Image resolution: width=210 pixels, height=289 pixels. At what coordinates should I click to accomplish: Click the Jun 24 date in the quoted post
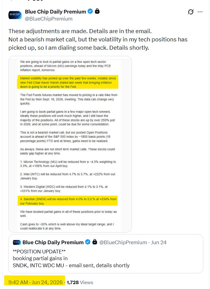click(x=159, y=242)
